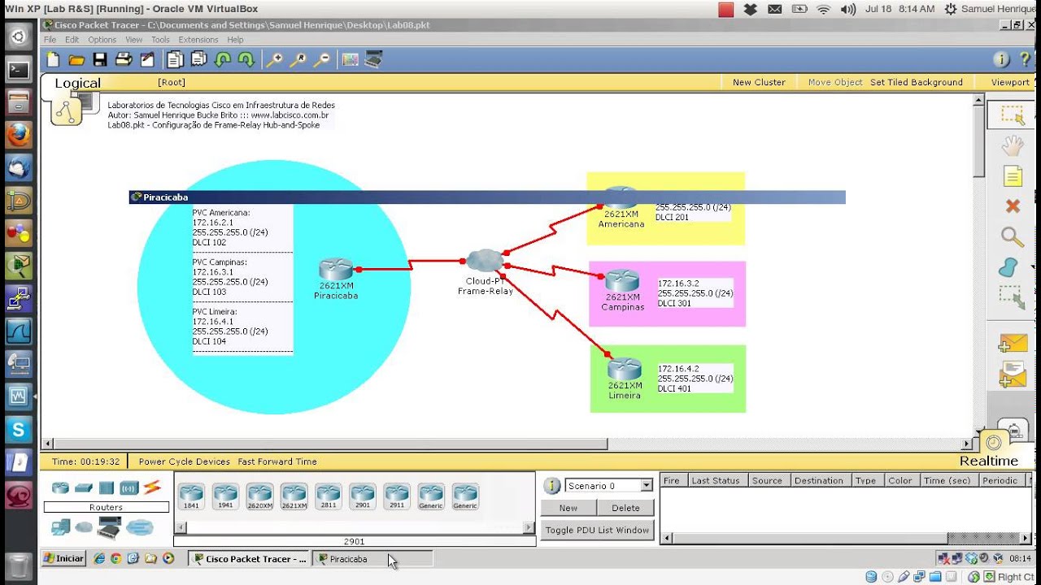Select the Wireless Devices category
Viewport: 1041px width, 585px height.
128,487
